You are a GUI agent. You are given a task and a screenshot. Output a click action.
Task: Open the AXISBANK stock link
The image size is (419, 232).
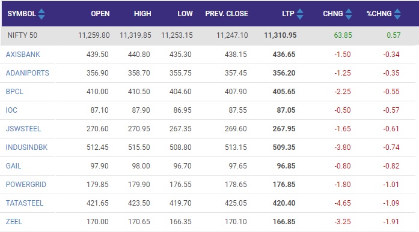tap(23, 55)
